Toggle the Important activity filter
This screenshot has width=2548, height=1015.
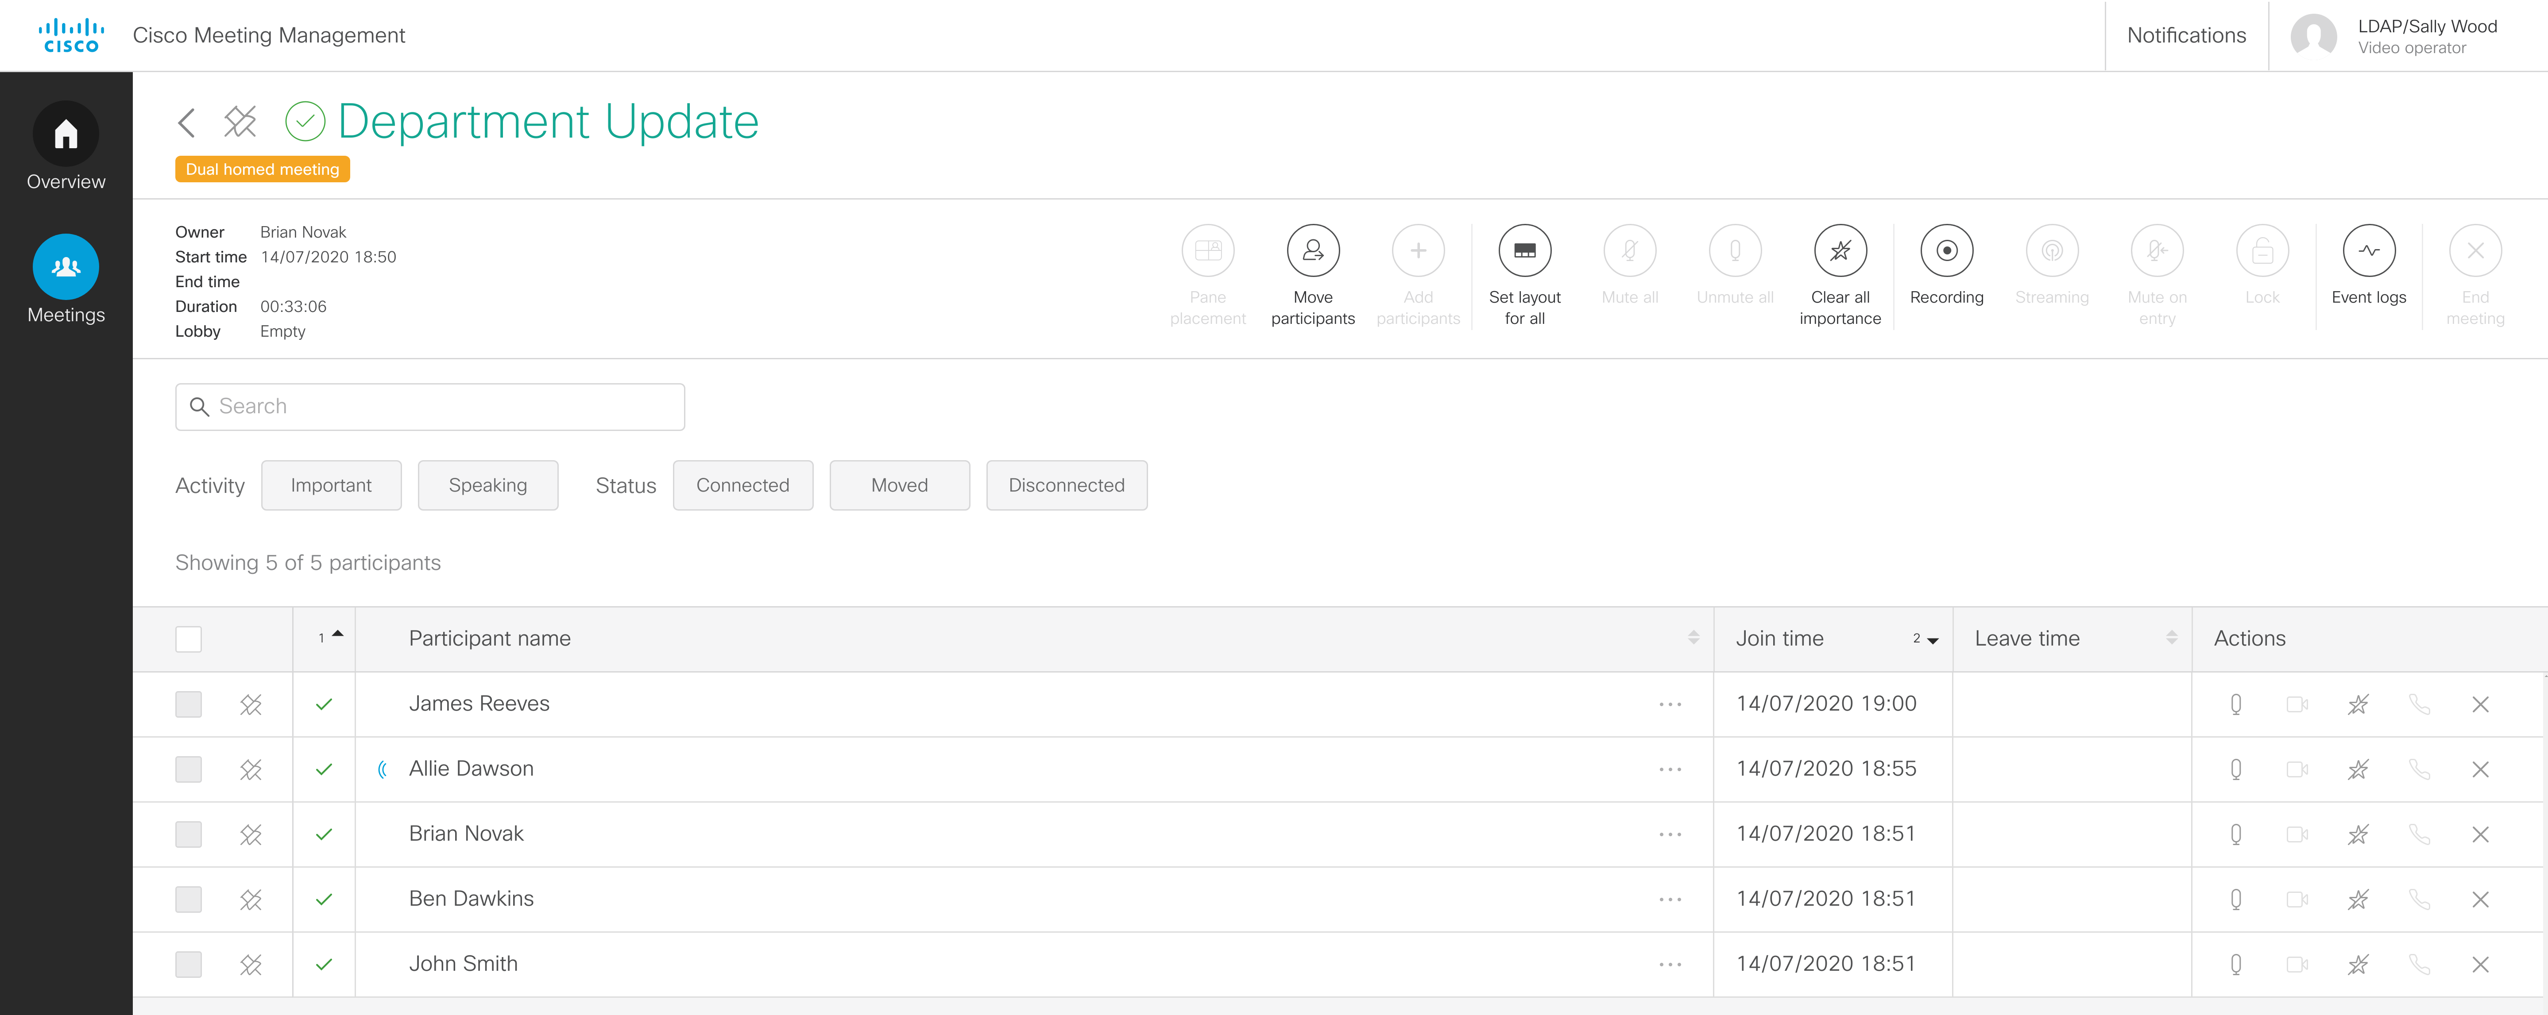click(x=331, y=485)
